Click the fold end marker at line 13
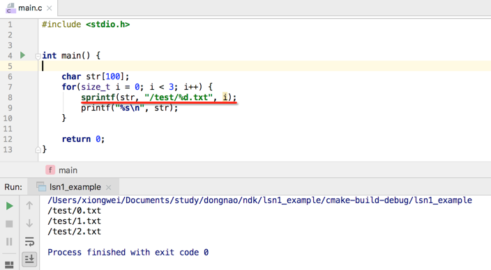Viewport: 491px width, 270px height. point(38,150)
